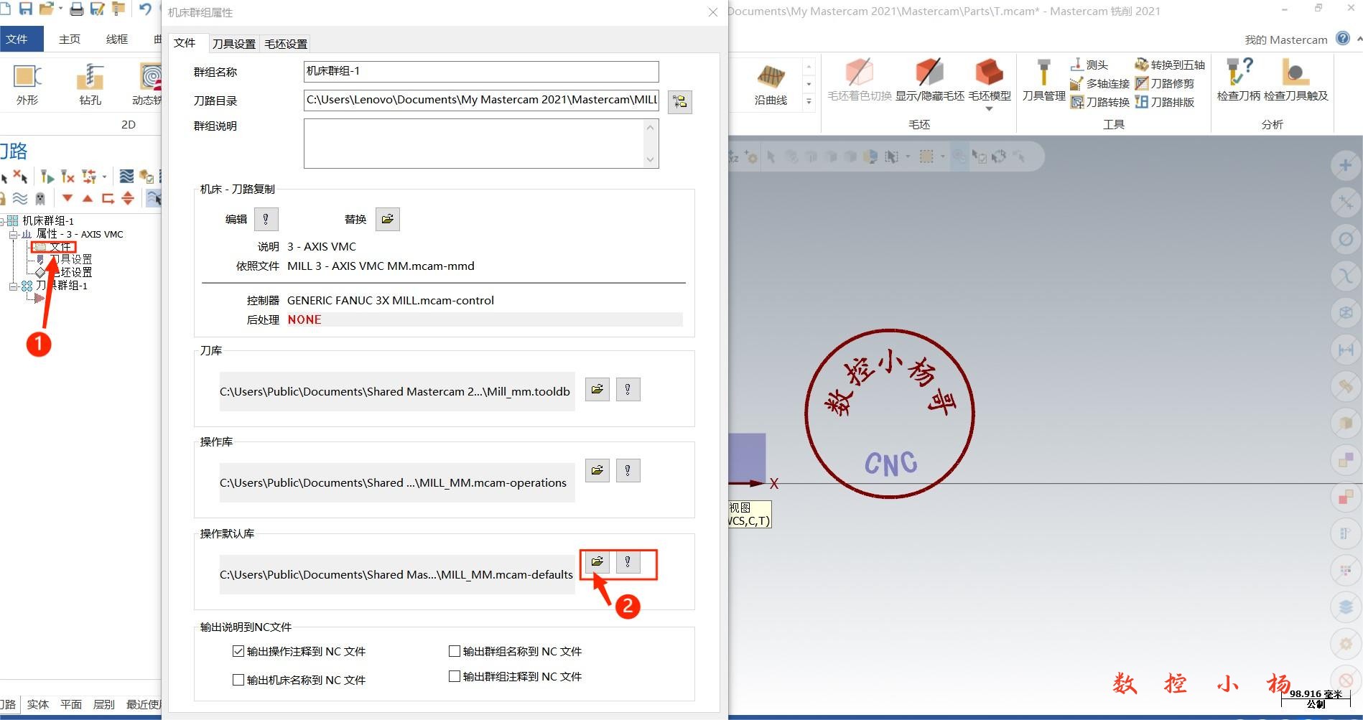1363x720 pixels.
Task: Click 群组说明 scrollbar down arrow
Action: click(x=651, y=160)
